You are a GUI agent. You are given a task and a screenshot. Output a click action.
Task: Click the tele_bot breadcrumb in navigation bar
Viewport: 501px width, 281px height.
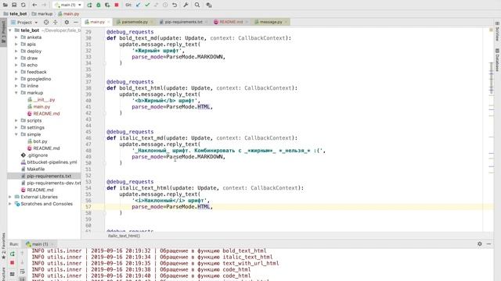[x=16, y=14]
